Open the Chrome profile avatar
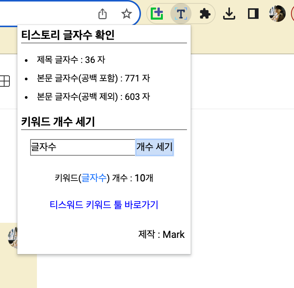This screenshot has height=288, width=294. pos(277,14)
